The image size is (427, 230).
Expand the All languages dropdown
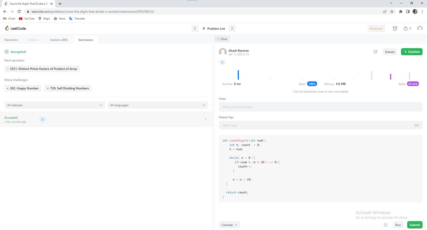(158, 105)
